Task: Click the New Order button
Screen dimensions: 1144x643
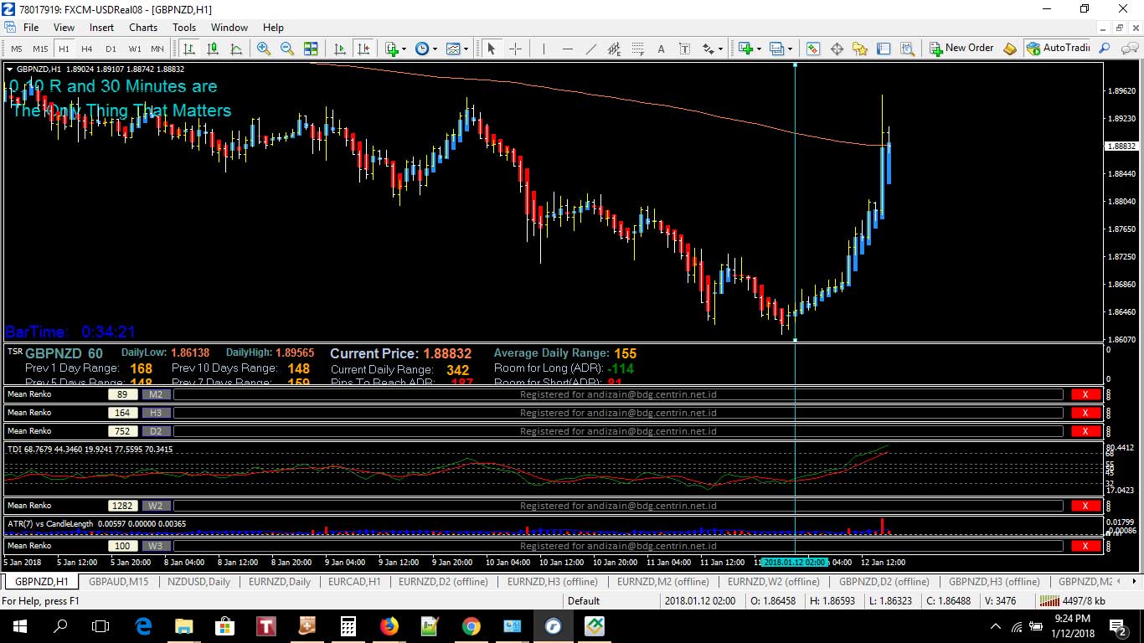Action: 961,48
